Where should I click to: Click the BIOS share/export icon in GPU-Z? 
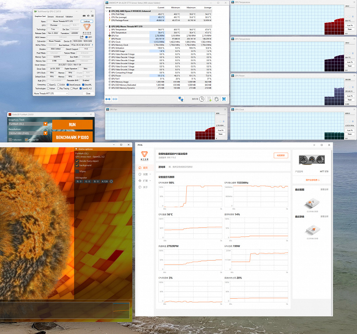pos(82,37)
